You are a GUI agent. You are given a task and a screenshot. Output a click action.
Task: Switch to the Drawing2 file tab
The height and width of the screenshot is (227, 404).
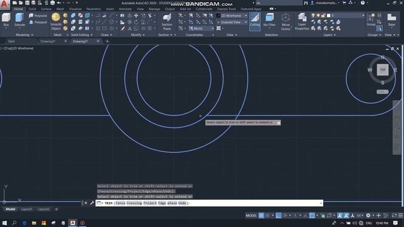48,41
